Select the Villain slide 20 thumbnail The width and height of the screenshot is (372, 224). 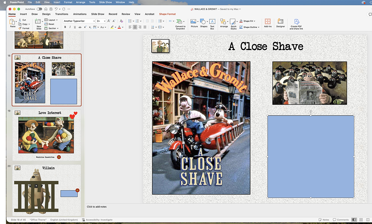coord(46,190)
